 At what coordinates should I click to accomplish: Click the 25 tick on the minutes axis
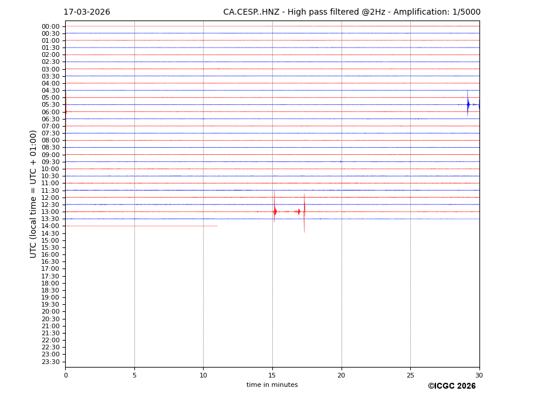tap(410, 375)
